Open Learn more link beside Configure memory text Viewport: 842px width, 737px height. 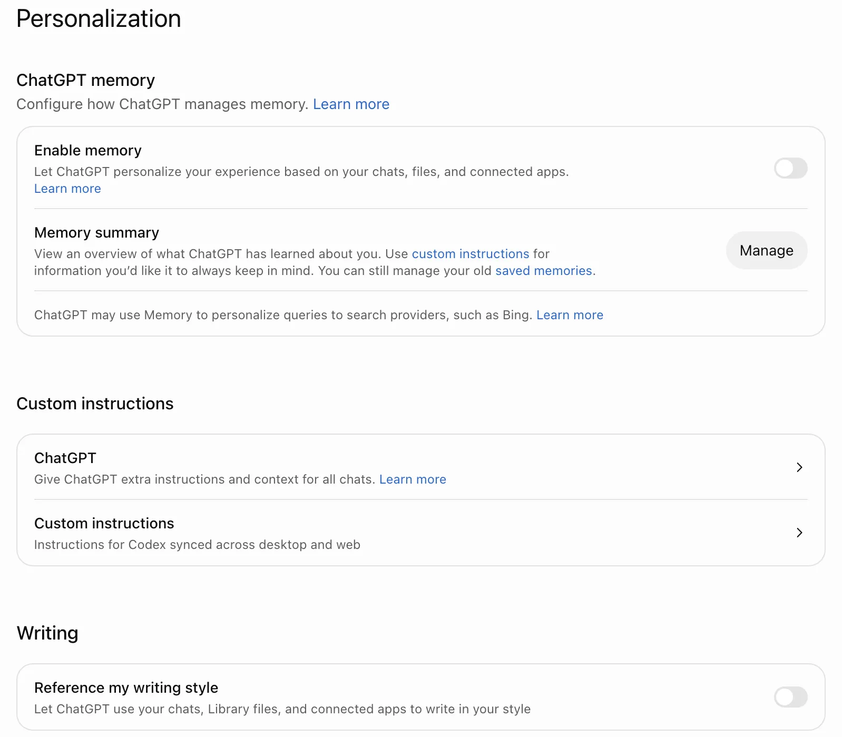coord(351,104)
